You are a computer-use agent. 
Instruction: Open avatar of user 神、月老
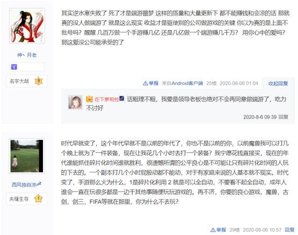[x=27, y=26]
